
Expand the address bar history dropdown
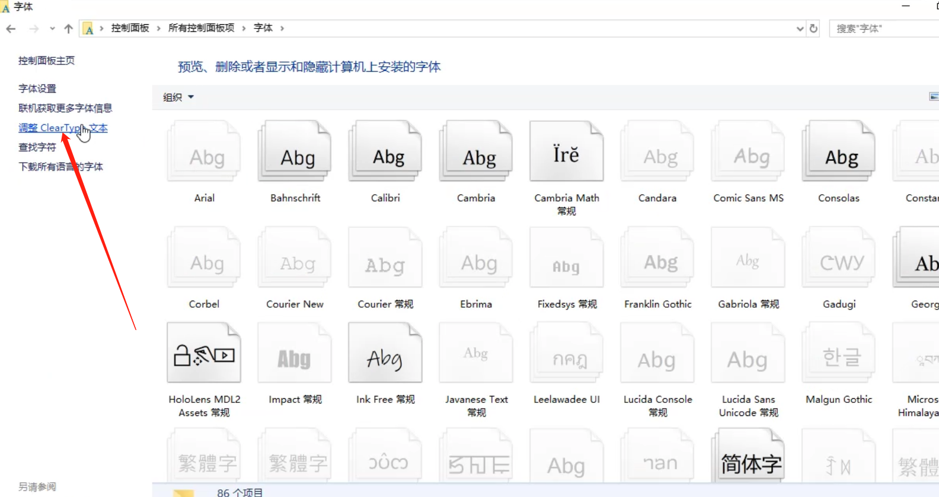tap(800, 28)
